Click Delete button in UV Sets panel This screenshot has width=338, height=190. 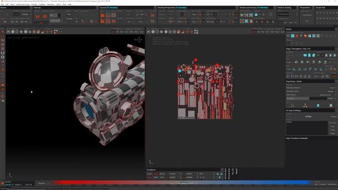pos(332,134)
